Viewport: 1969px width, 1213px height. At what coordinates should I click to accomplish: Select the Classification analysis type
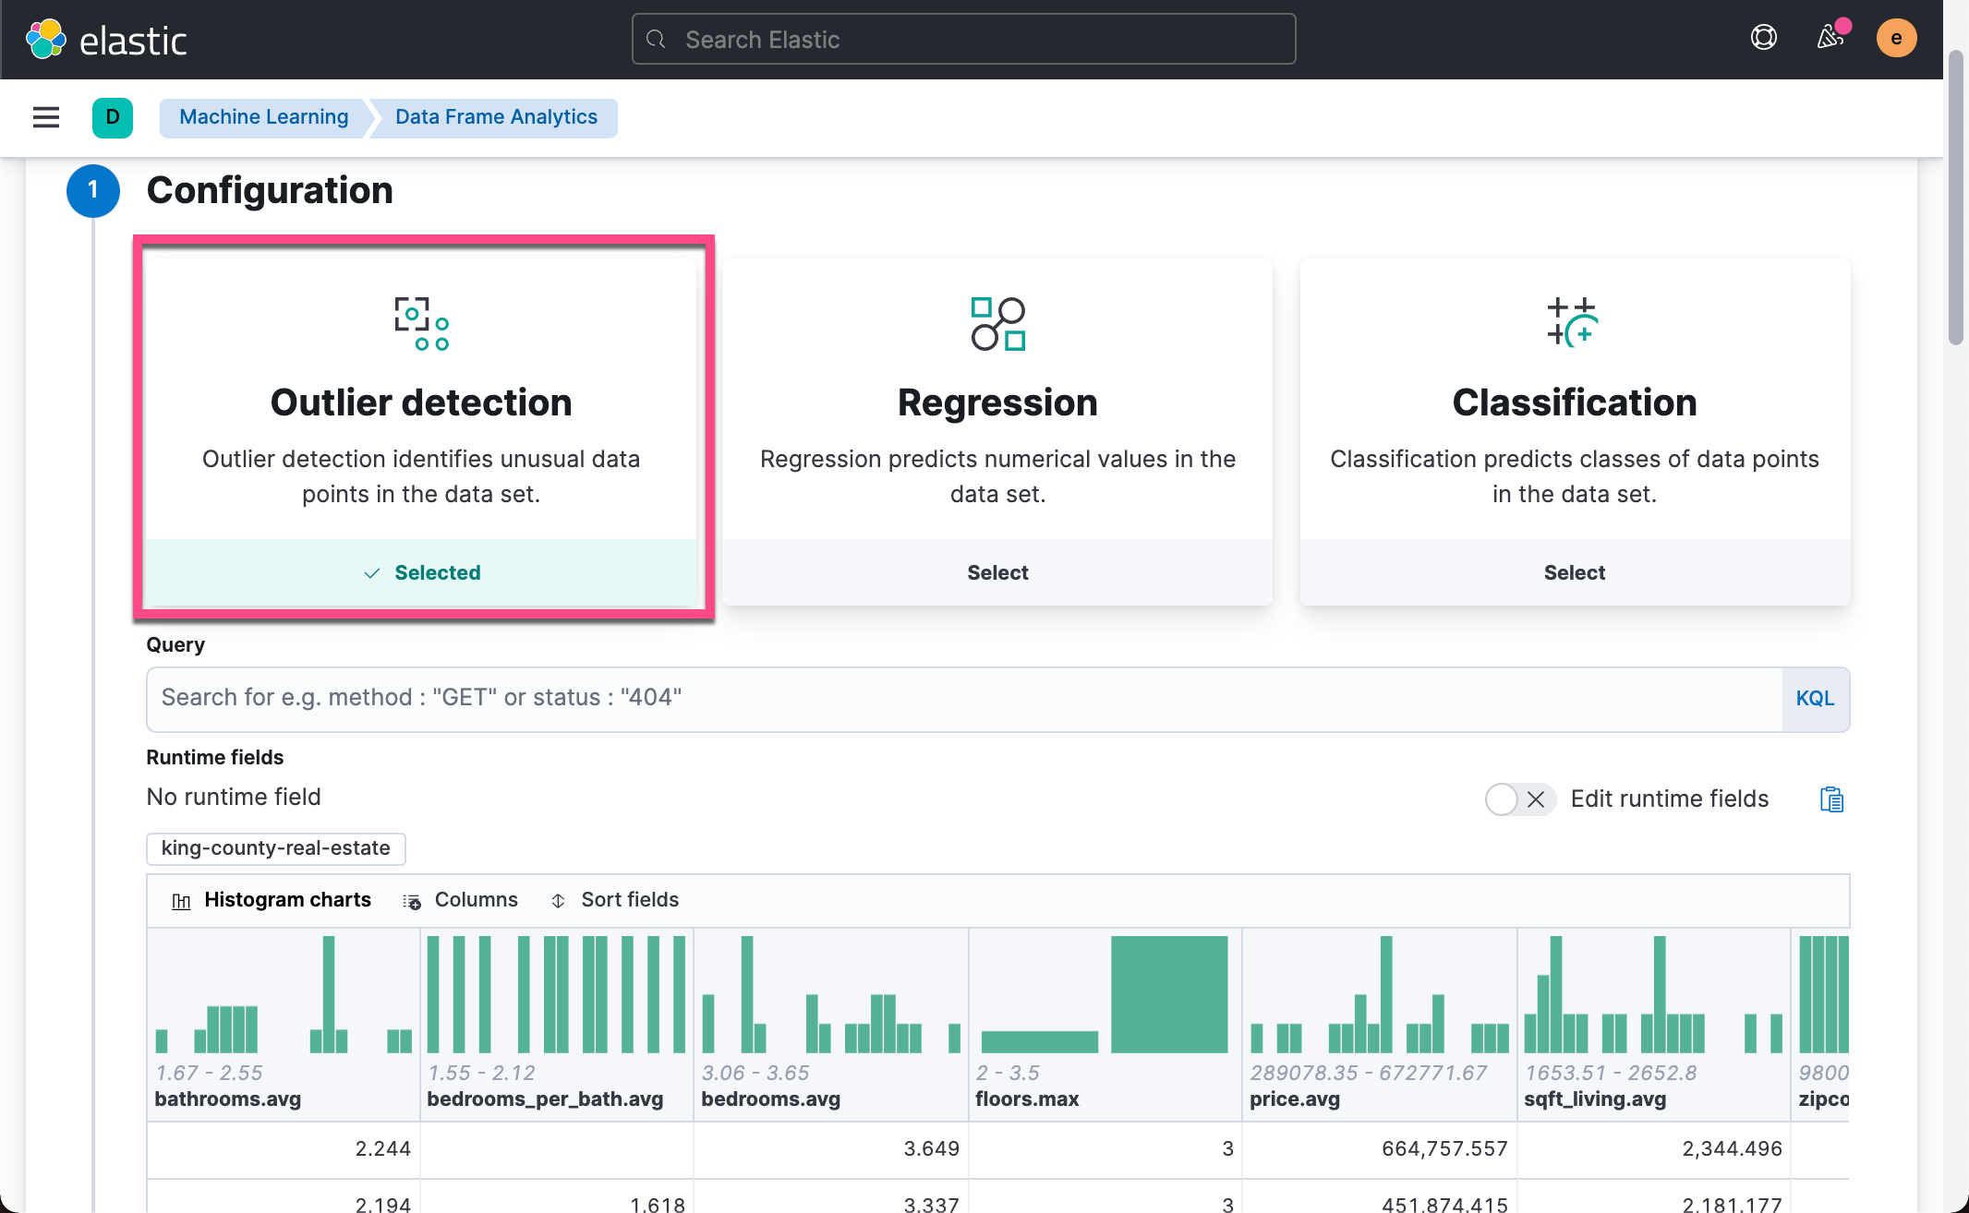(x=1574, y=572)
